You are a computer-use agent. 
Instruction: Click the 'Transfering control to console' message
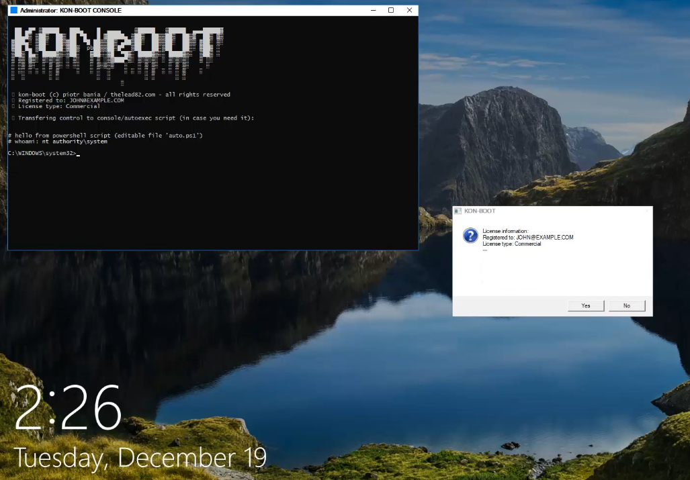coord(136,118)
